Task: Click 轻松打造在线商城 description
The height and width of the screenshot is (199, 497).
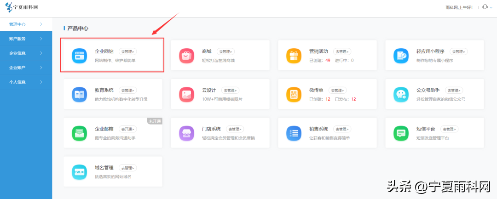Action: tap(219, 60)
